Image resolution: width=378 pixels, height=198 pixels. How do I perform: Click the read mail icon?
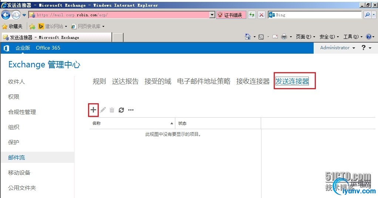coord(275,37)
